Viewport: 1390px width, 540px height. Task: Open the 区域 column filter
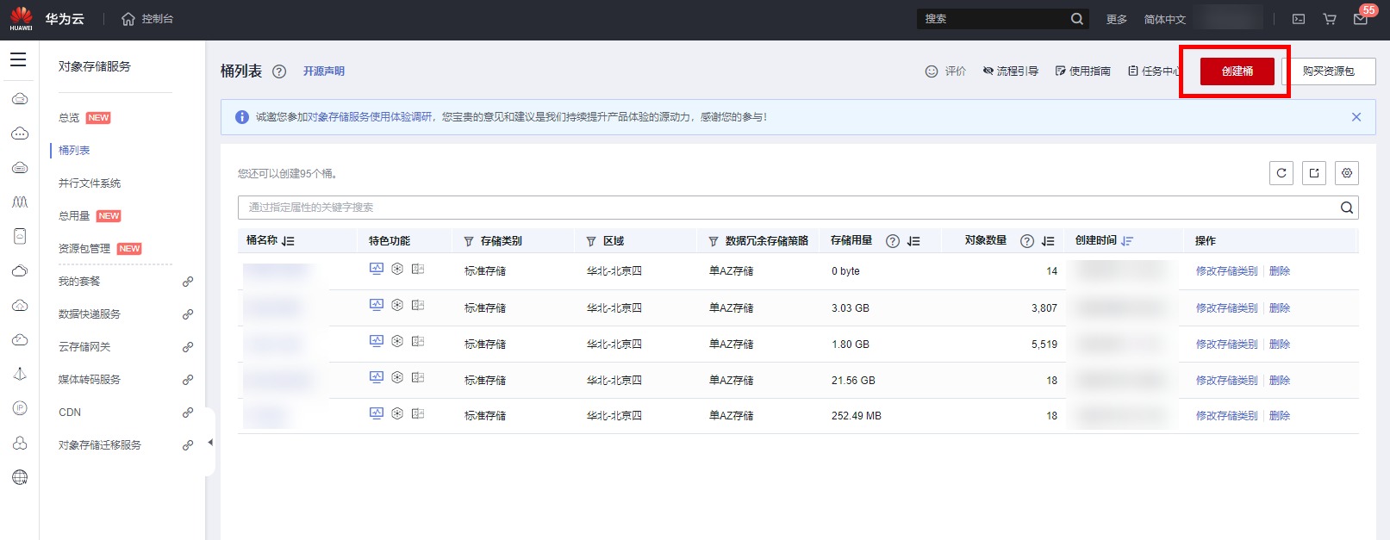pos(591,241)
